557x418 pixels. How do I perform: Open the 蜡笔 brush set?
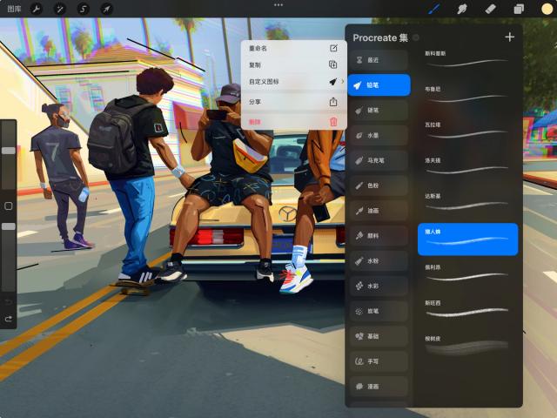379,311
